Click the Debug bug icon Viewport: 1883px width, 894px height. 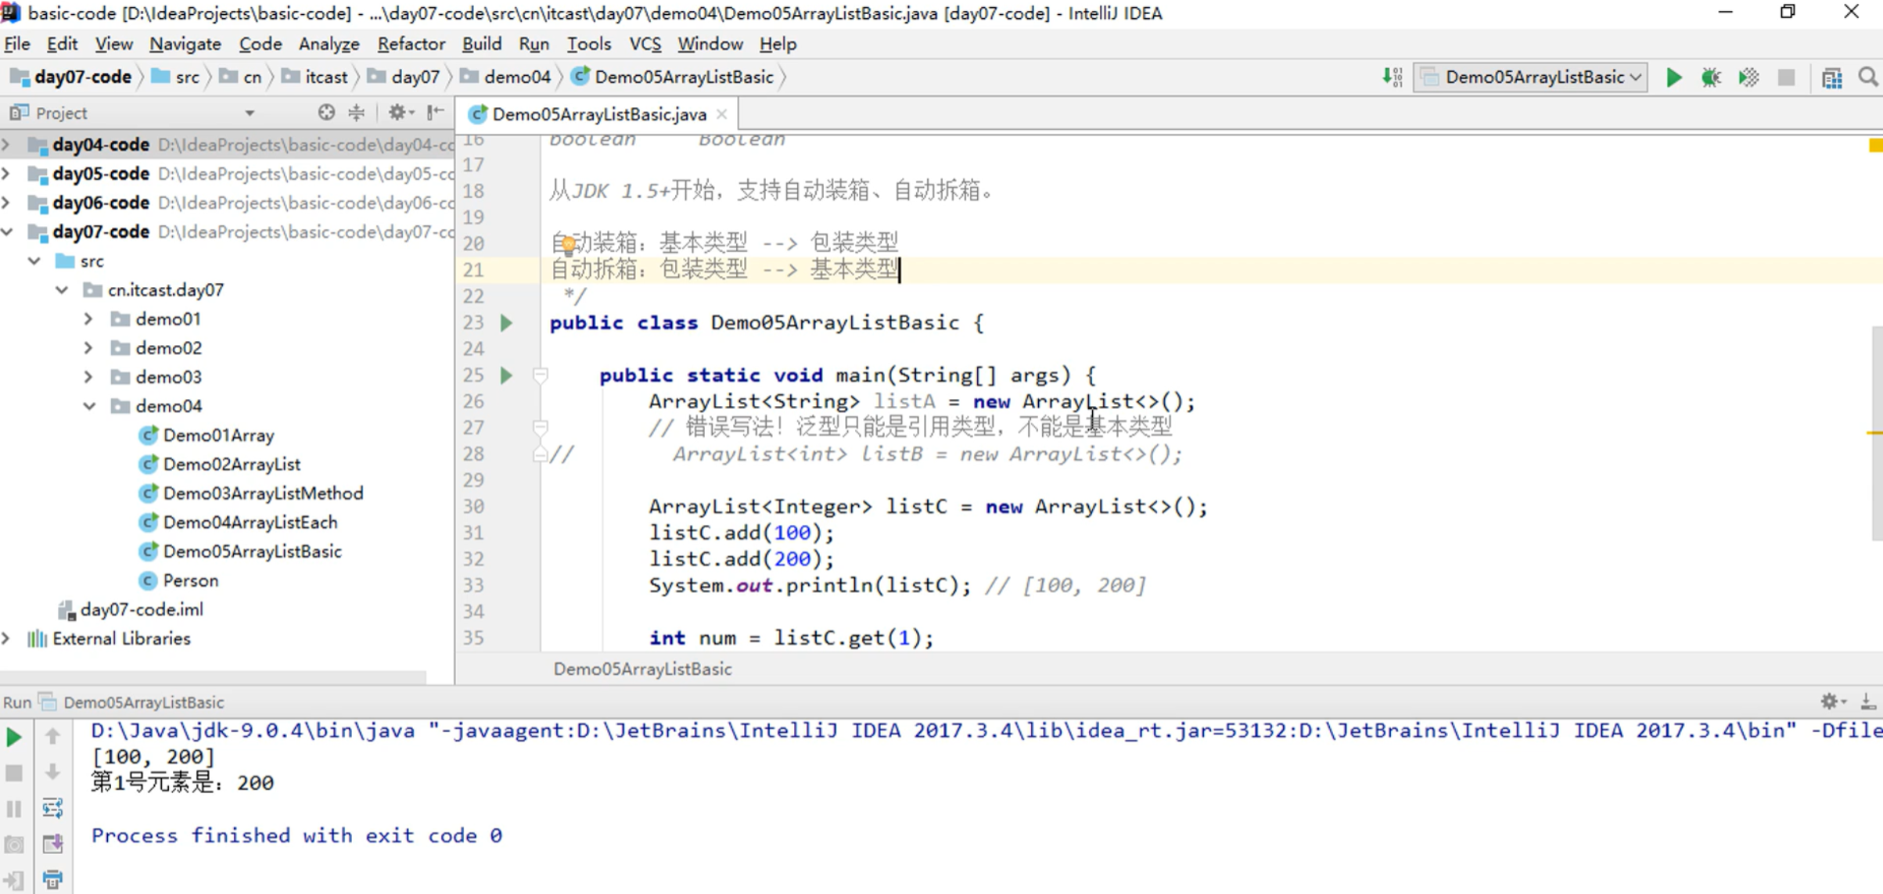[1711, 77]
